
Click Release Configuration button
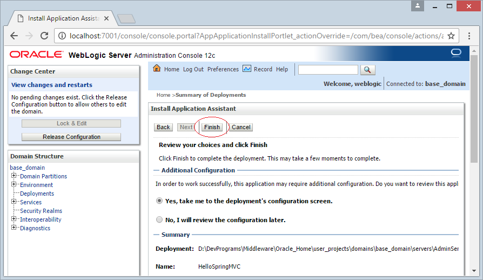[x=71, y=137]
